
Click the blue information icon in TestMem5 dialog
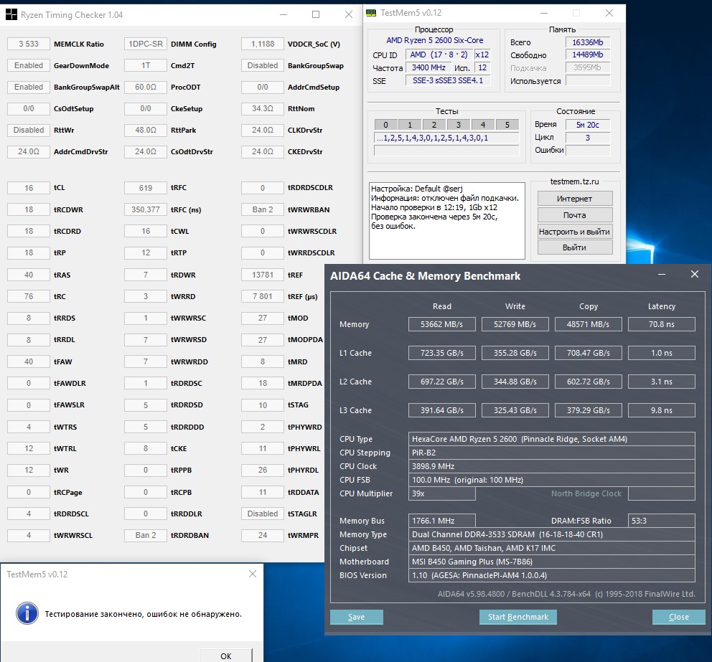27,613
